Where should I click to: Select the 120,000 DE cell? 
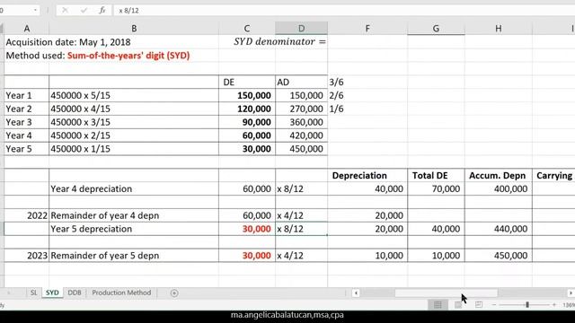pos(247,109)
